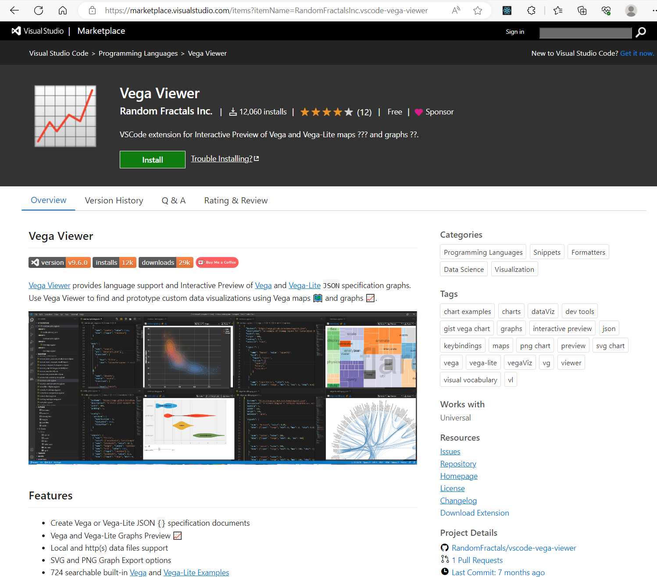Open browser Collections icon
The image size is (657, 577).
[582, 11]
